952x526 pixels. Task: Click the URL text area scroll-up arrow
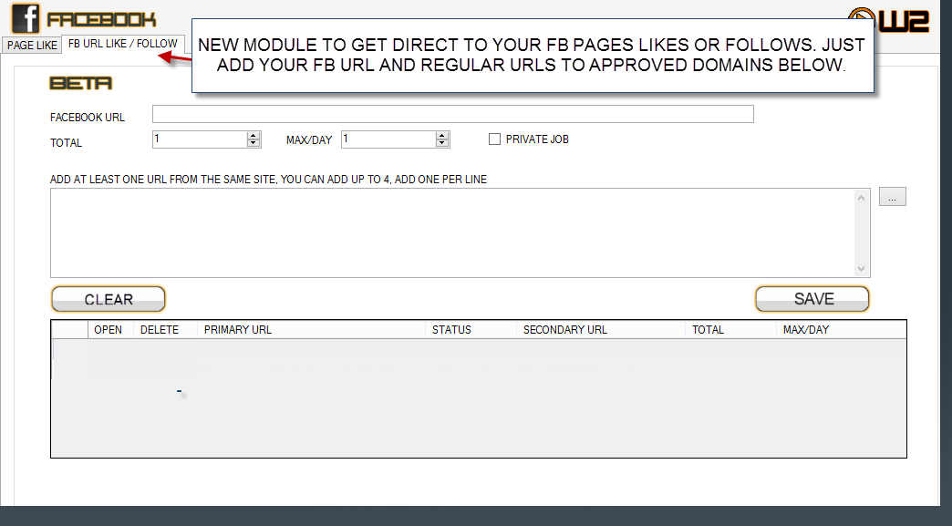(861, 198)
